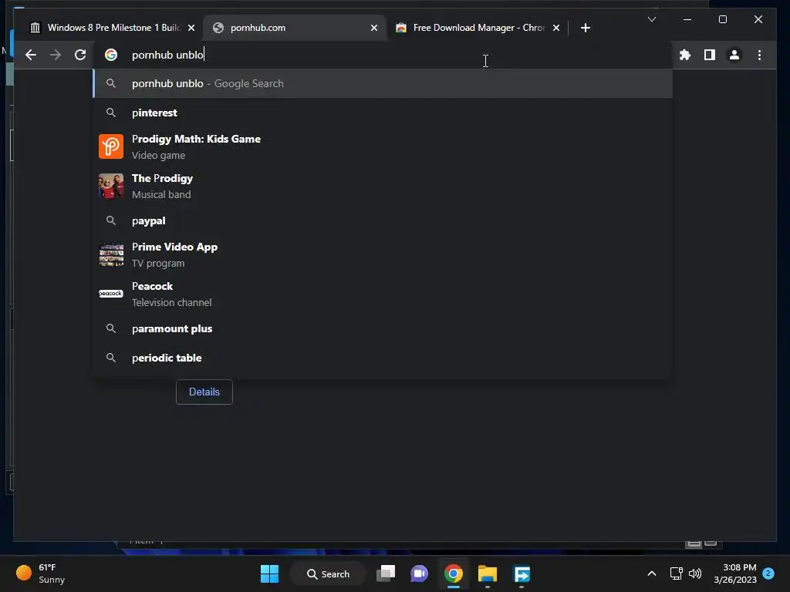Close the Windows 8 Pre Milestone tab

pyautogui.click(x=191, y=28)
